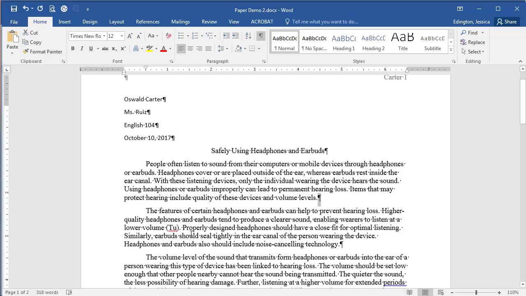Decrease the paragraph indent
Image resolution: width=526 pixels, height=296 pixels.
[226, 36]
